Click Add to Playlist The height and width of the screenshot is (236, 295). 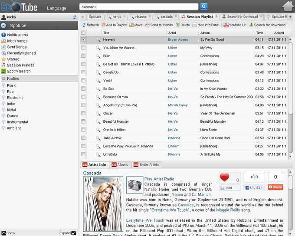(x=114, y=25)
